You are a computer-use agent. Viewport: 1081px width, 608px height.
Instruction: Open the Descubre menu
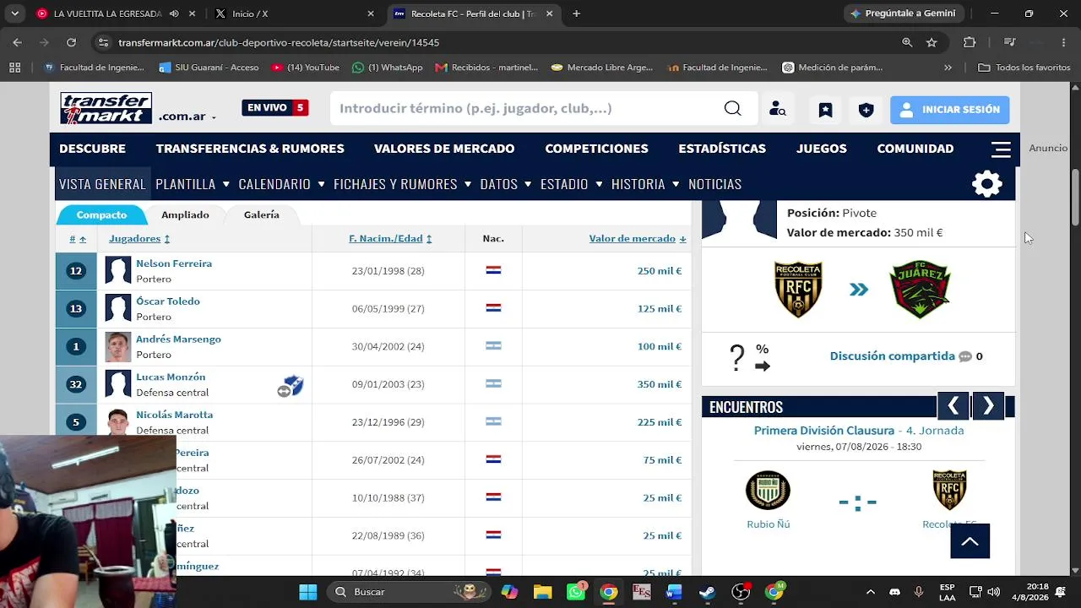(x=92, y=149)
